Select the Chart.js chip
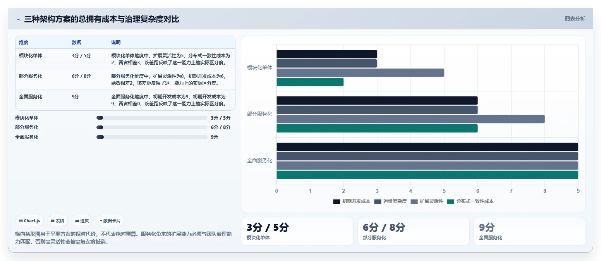Viewport: 601px width, 261px height. (30, 221)
